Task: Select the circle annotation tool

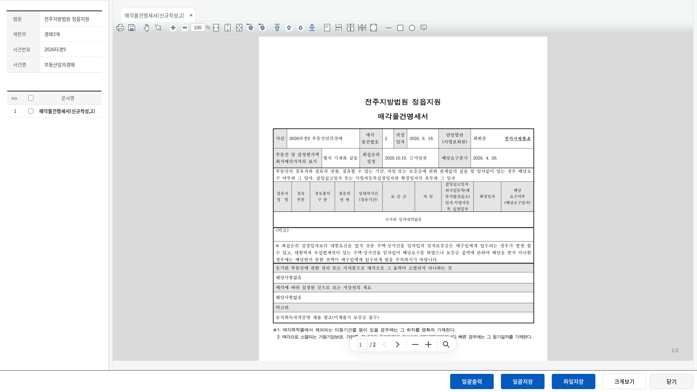Action: [412, 28]
